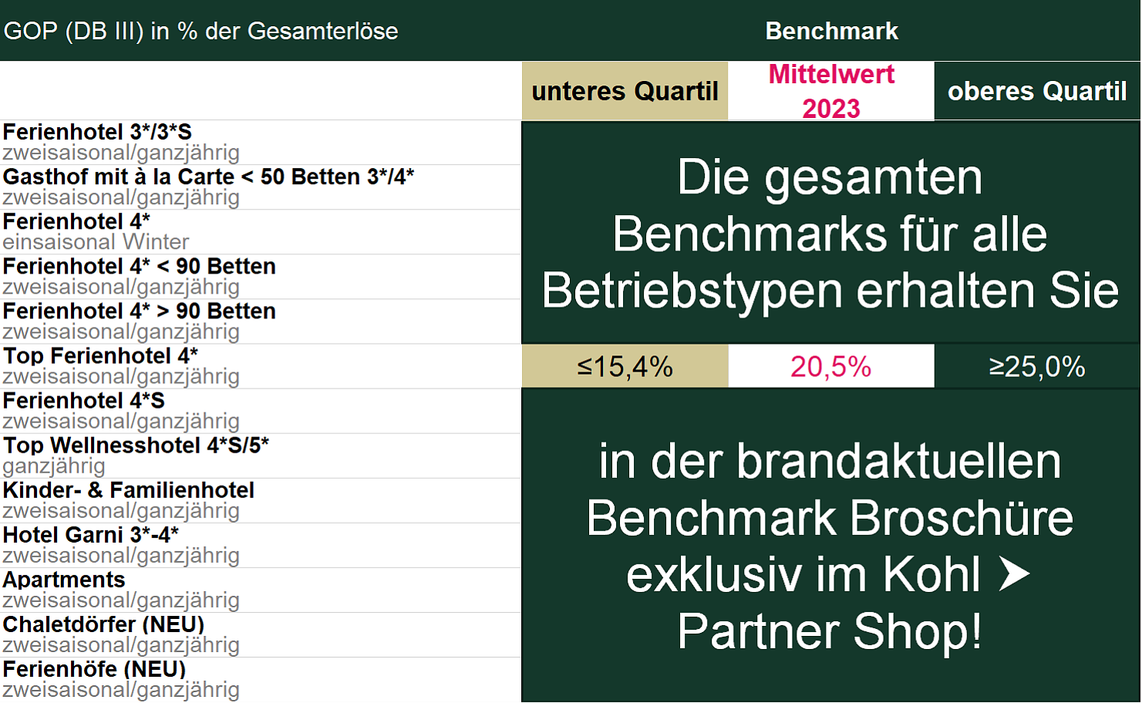
Task: Click the 'Top Ferienhotel 4*' row
Action: click(x=261, y=366)
